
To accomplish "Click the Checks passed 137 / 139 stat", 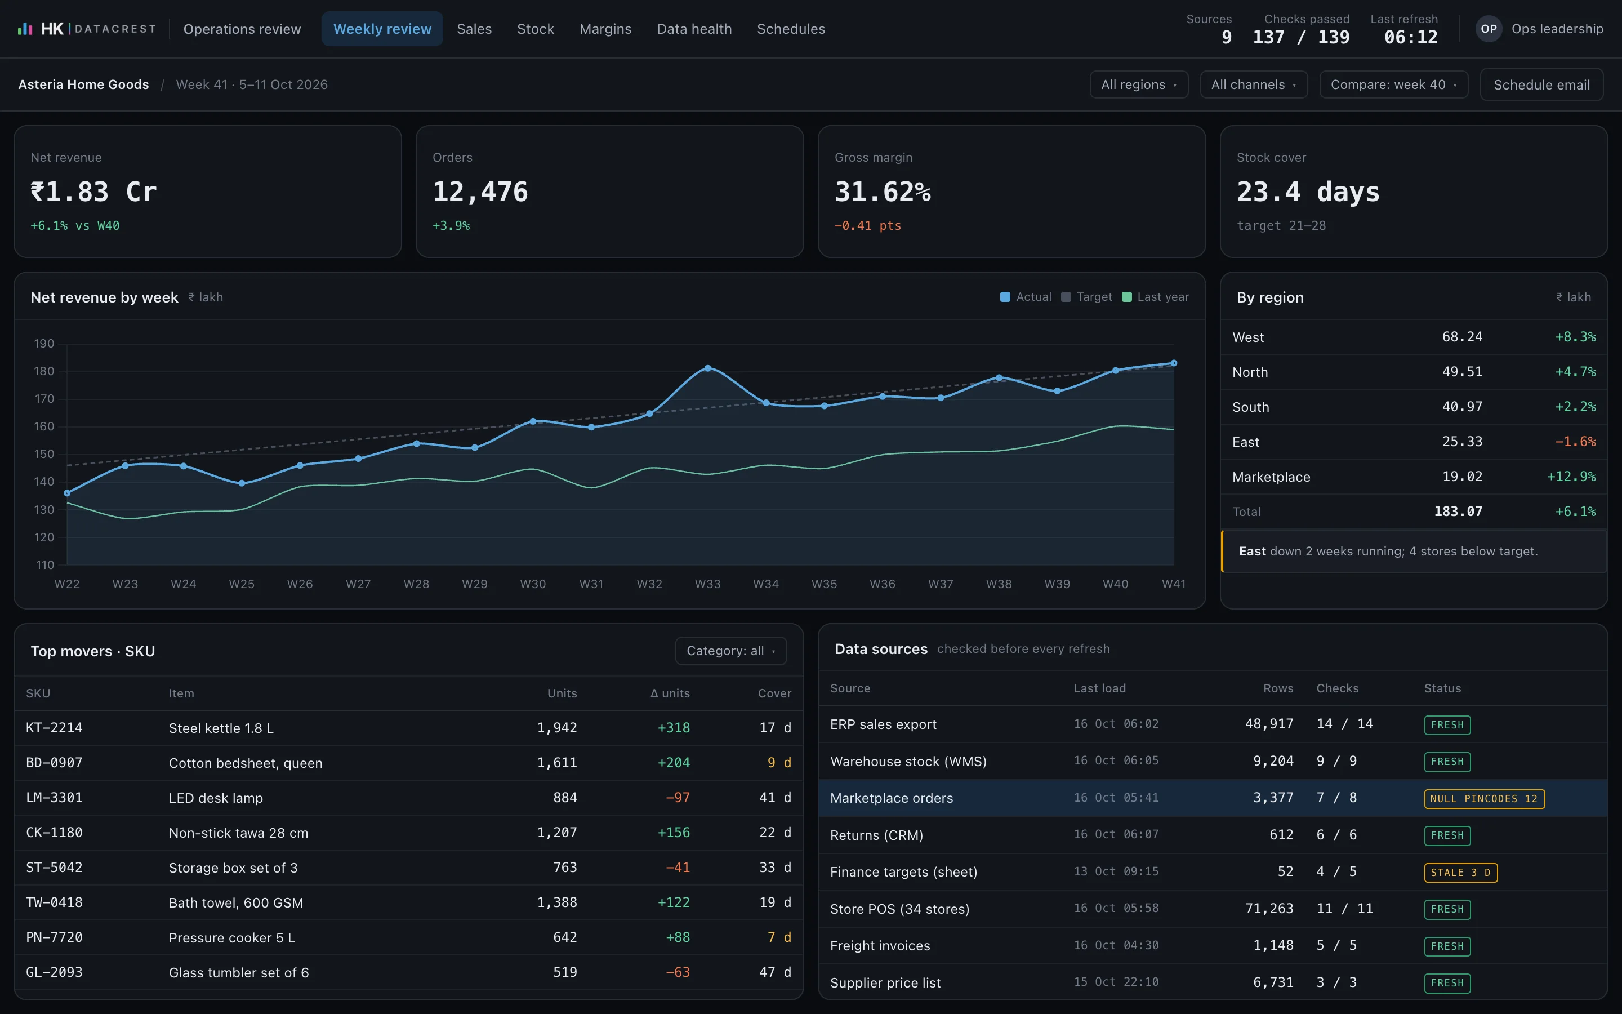I will 1302,29.
